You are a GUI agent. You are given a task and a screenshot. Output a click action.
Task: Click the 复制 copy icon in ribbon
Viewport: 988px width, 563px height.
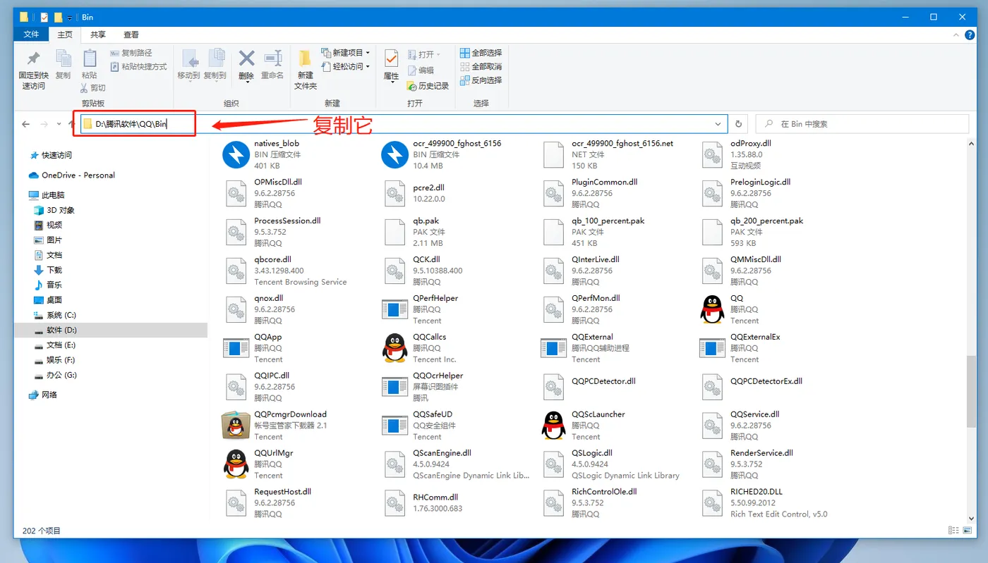pyautogui.click(x=63, y=59)
